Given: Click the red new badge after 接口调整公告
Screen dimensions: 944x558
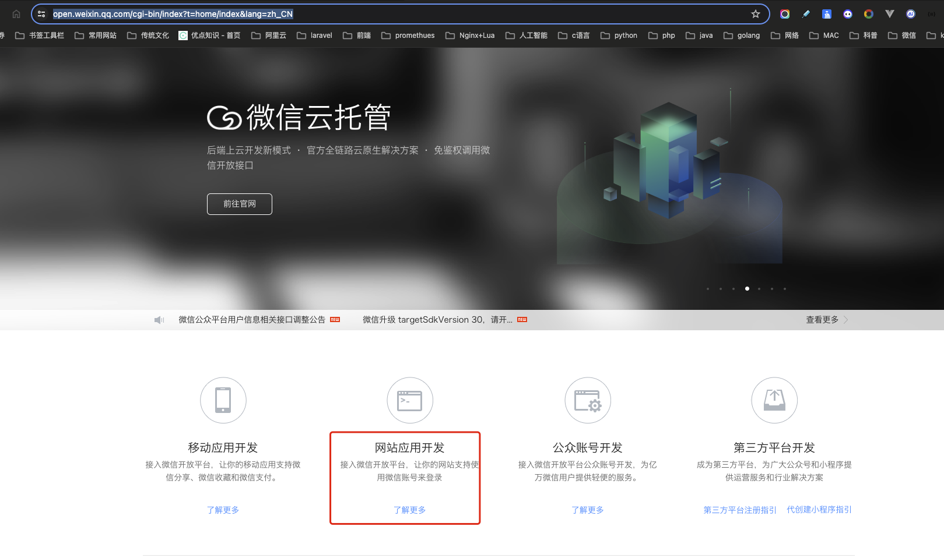Looking at the screenshot, I should 335,320.
